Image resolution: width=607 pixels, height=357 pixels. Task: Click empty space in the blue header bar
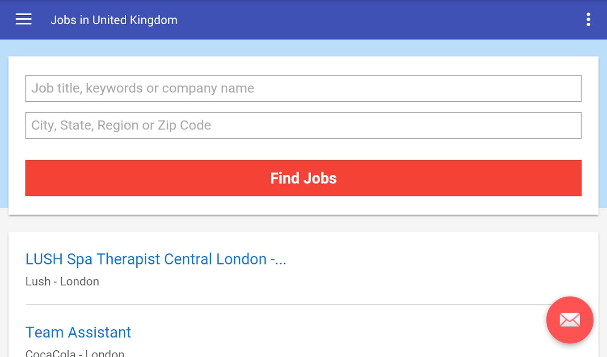coord(358,20)
